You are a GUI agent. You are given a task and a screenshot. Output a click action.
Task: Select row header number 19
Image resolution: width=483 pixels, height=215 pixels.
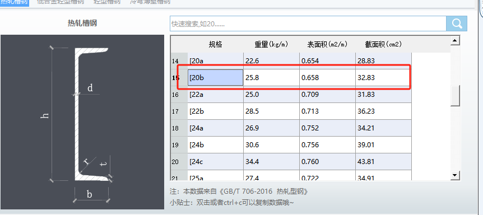tap(179, 144)
